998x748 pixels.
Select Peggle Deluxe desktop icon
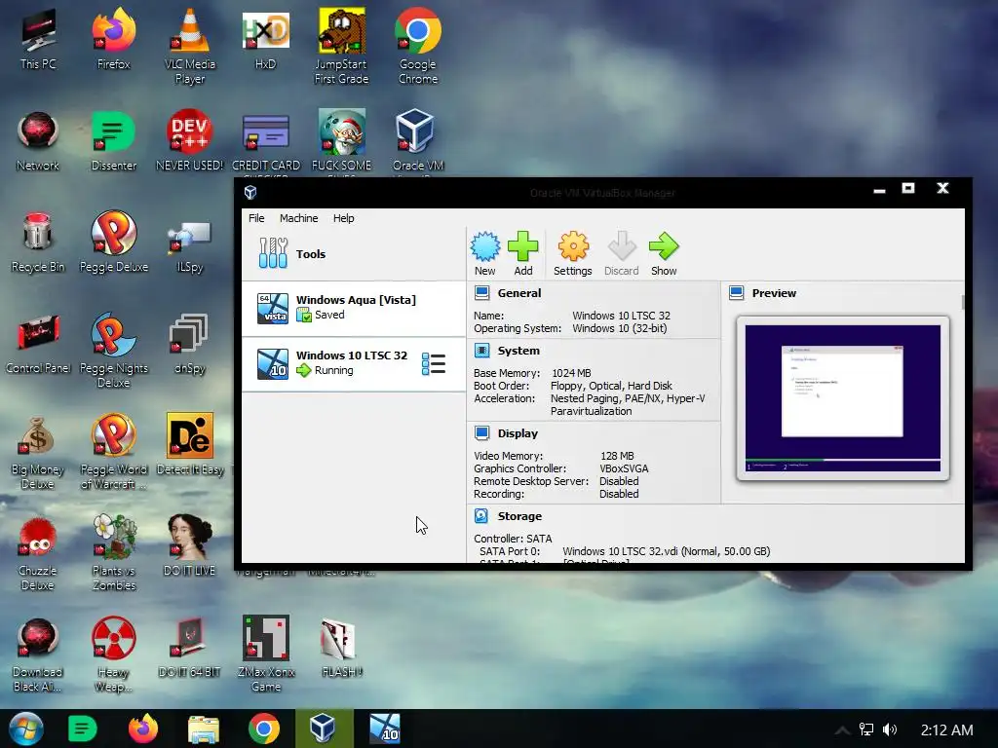click(114, 242)
